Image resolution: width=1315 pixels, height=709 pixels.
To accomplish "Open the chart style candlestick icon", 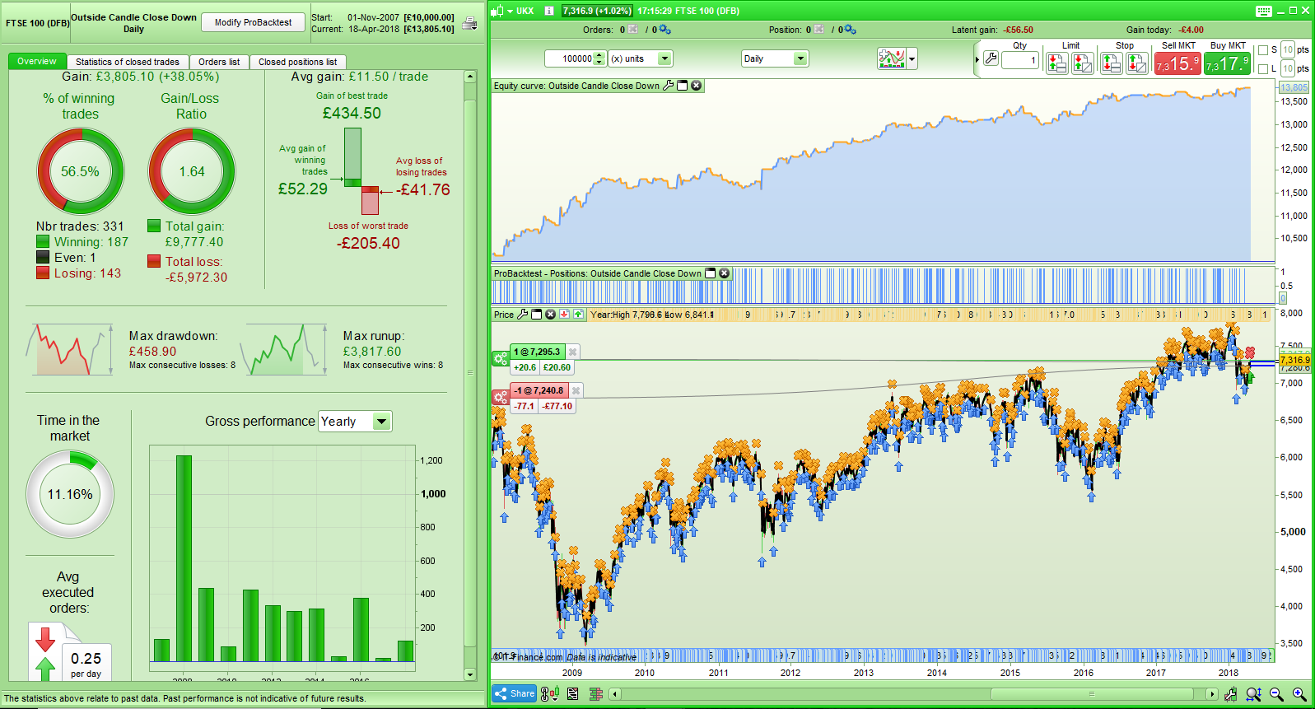I will click(x=550, y=693).
